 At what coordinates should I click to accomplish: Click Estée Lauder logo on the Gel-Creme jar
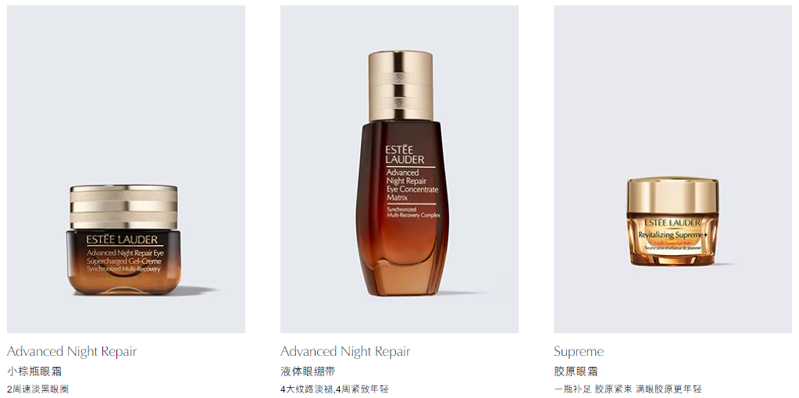tap(122, 240)
